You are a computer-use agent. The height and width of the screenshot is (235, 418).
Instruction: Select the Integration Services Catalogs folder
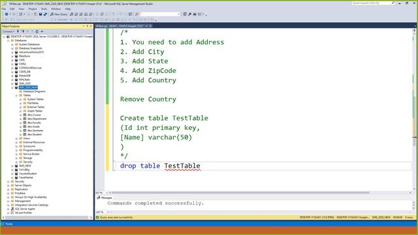point(31,205)
